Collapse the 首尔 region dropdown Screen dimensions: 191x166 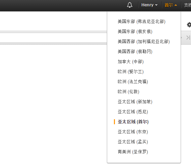171,5
